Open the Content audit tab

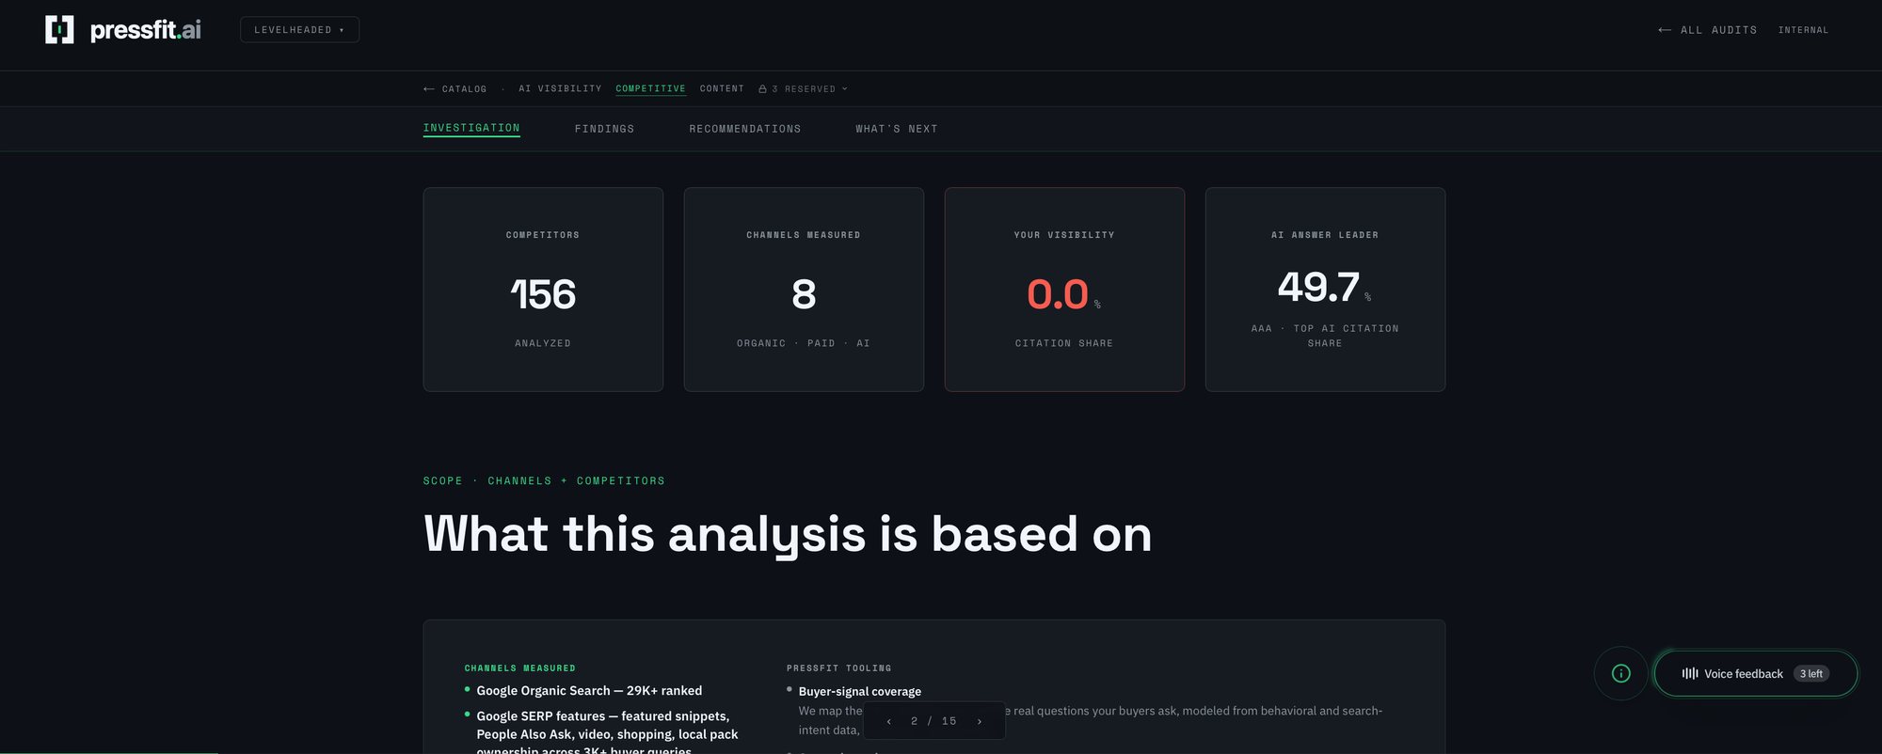(722, 89)
